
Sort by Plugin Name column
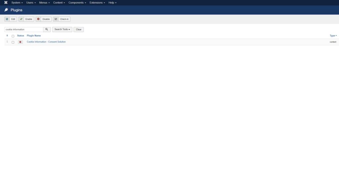point(34,36)
